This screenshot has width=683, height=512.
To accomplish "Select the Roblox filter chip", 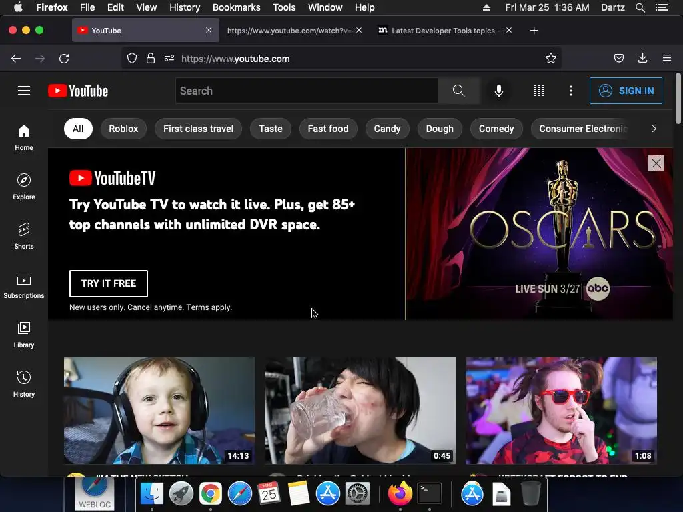I will click(x=123, y=129).
